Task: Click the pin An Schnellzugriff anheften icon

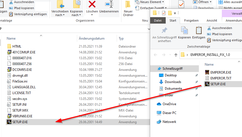Action: (x=164, y=30)
